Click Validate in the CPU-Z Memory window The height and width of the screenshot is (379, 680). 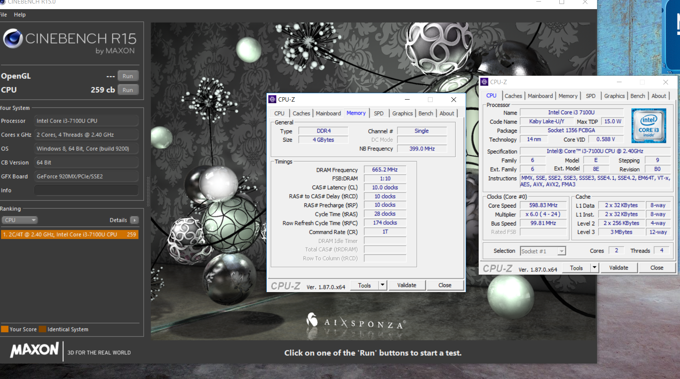tap(407, 285)
